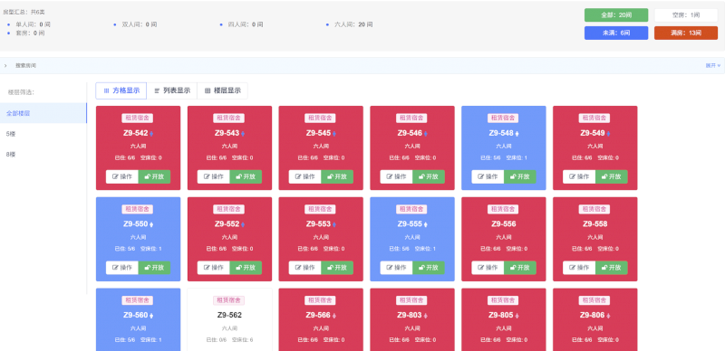Select 8楼 in floor filter
The image size is (725, 351).
point(43,155)
